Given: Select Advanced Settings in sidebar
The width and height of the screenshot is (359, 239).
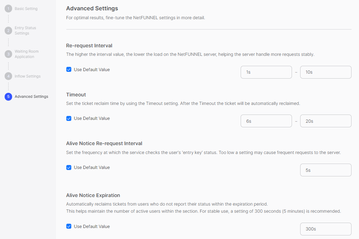Looking at the screenshot, I should (31, 96).
